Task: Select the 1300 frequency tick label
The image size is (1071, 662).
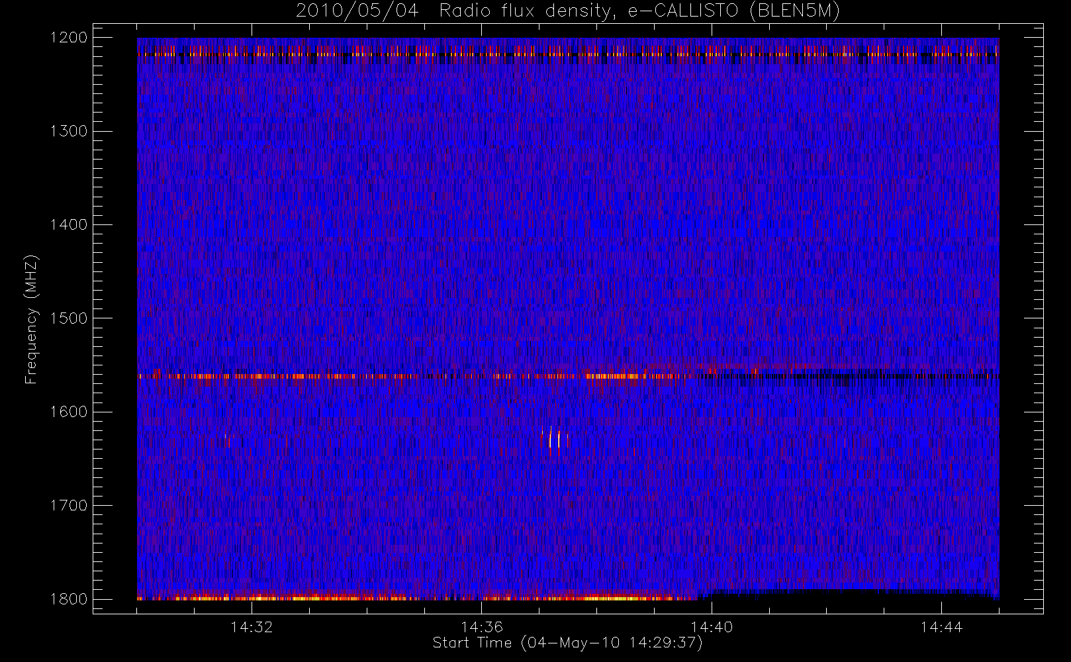Action: pyautogui.click(x=69, y=131)
